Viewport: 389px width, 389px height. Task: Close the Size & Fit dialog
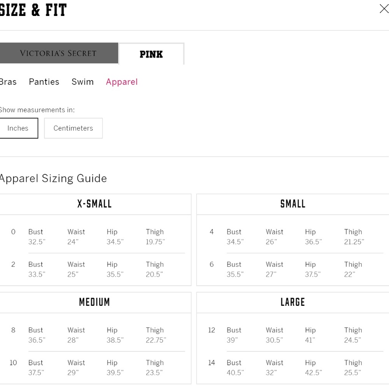[x=384, y=9]
